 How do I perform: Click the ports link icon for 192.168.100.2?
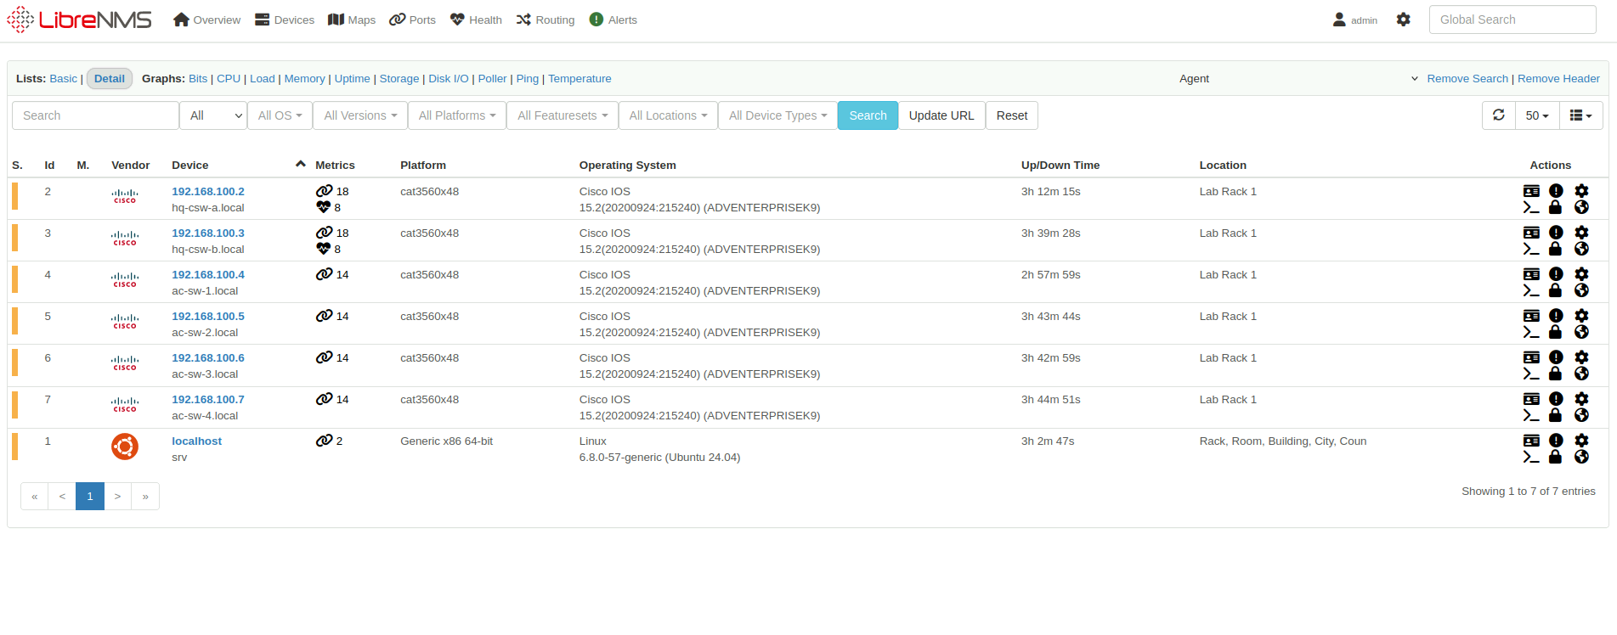tap(324, 191)
